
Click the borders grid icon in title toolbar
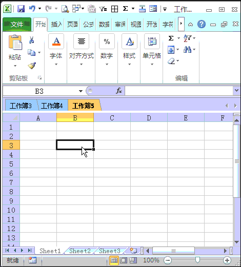pyautogui.click(x=114, y=9)
